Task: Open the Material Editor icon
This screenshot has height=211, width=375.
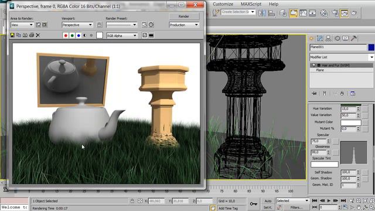Action: (x=323, y=13)
